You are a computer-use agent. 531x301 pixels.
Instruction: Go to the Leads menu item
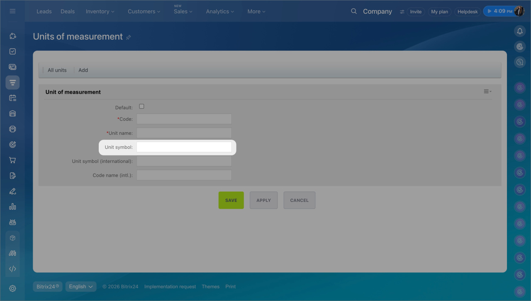pos(44,12)
